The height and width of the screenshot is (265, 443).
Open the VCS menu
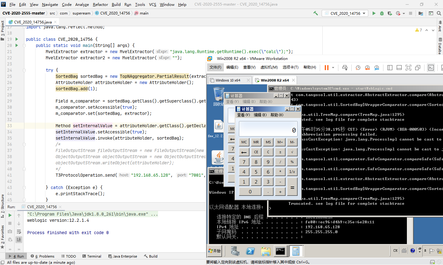coord(153,4)
